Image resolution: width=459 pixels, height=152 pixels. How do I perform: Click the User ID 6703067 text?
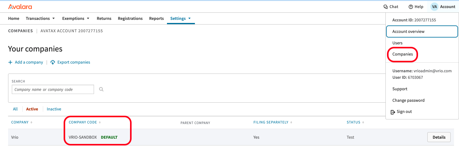[407, 77]
